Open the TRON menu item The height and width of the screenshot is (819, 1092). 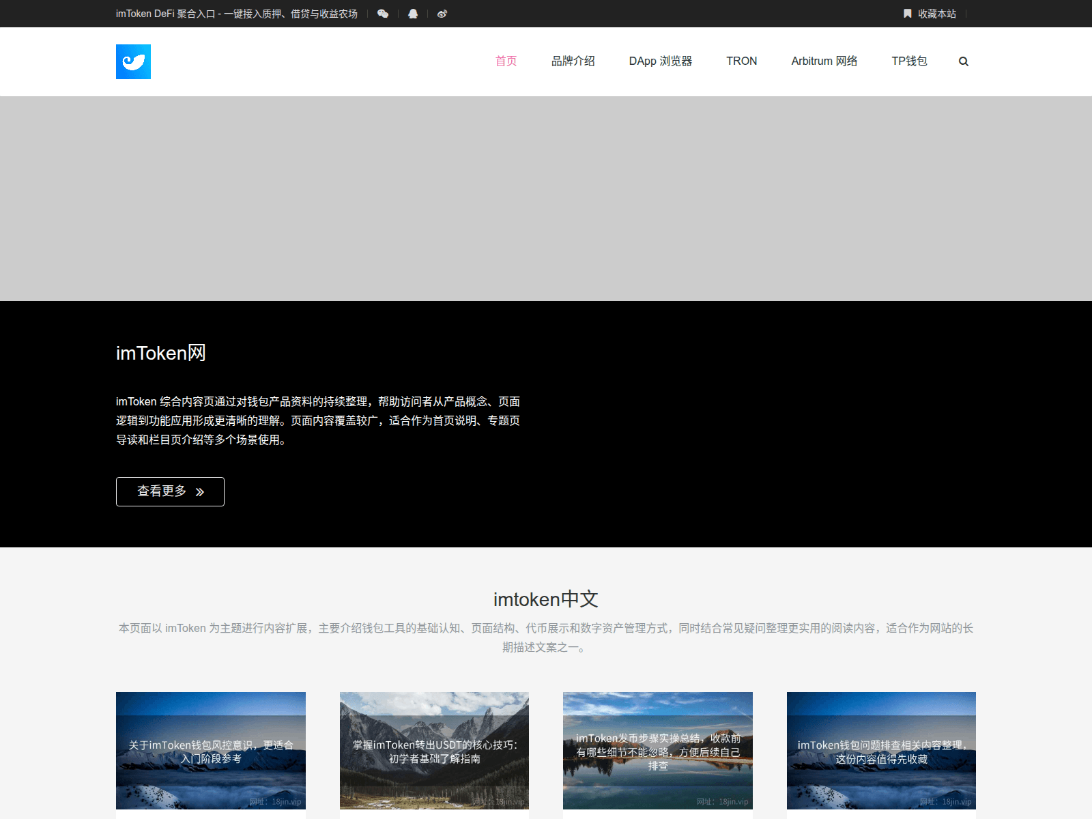pos(742,61)
